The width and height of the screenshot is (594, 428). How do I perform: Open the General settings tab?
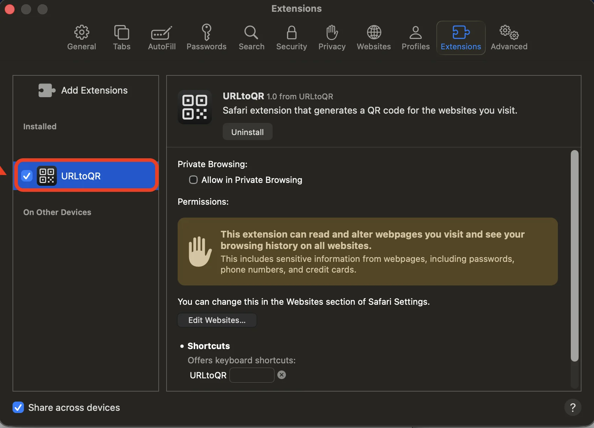(81, 38)
